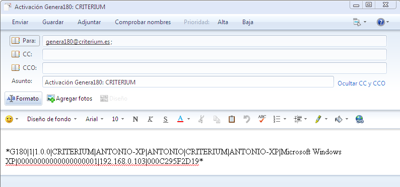Save the draft with Guardar
The image size is (400, 187).
[x=53, y=22]
